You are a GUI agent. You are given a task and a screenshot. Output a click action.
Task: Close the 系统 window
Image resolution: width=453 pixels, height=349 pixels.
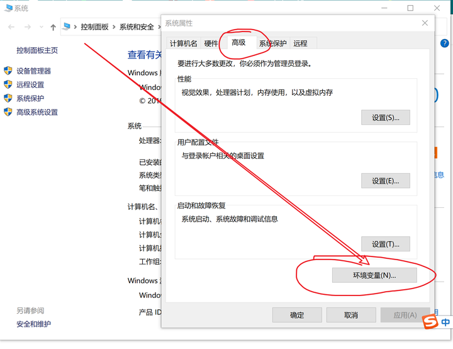(437, 8)
